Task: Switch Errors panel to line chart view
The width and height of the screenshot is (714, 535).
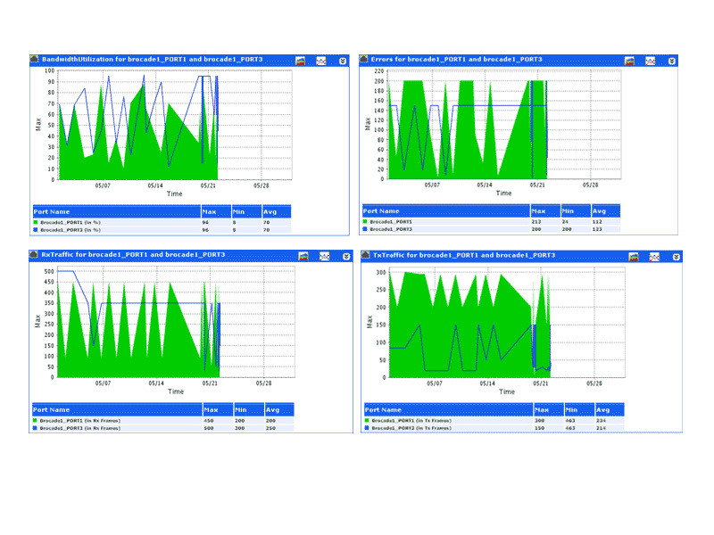Action: (651, 61)
